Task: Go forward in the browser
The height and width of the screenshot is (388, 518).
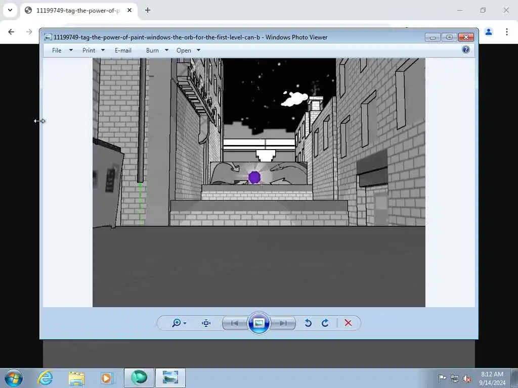Action: [29, 32]
